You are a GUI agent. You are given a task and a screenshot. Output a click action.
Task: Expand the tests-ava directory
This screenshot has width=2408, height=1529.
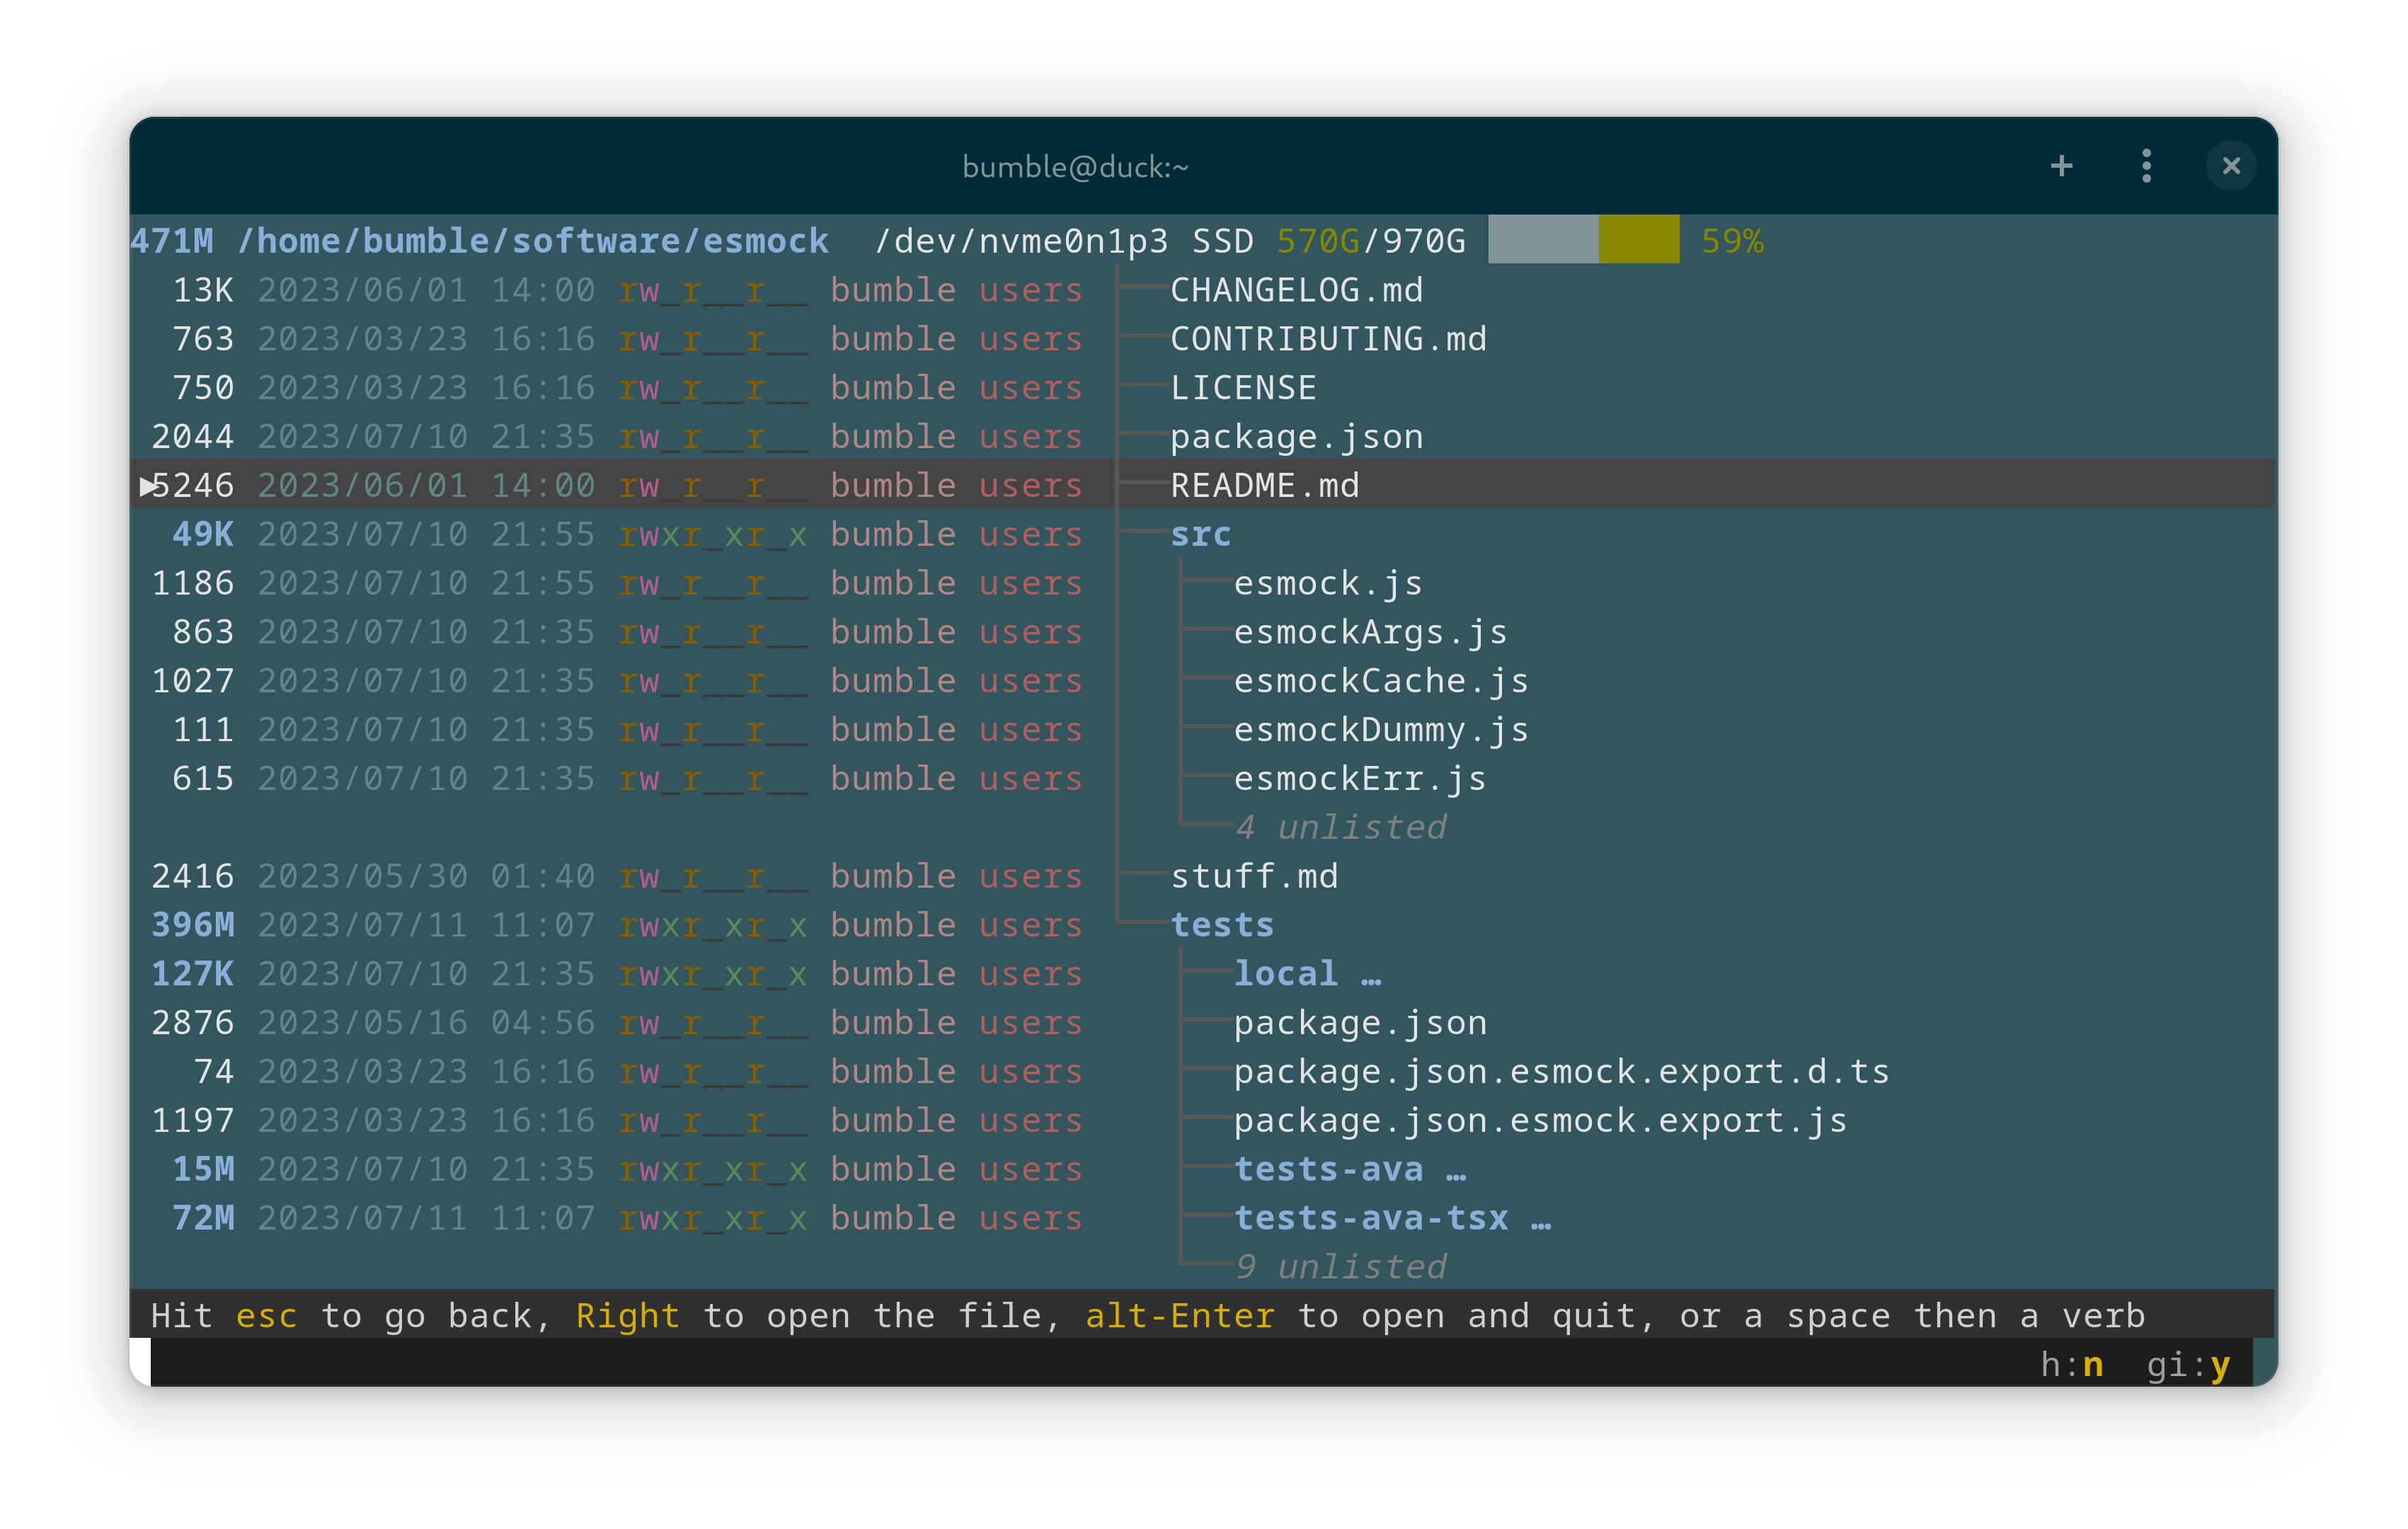click(x=1330, y=1168)
